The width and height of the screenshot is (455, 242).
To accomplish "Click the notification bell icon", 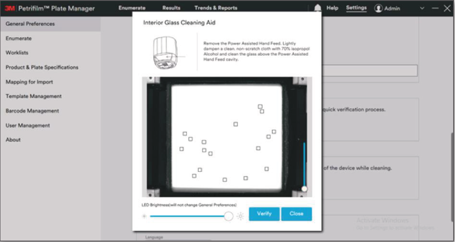I will pyautogui.click(x=318, y=8).
